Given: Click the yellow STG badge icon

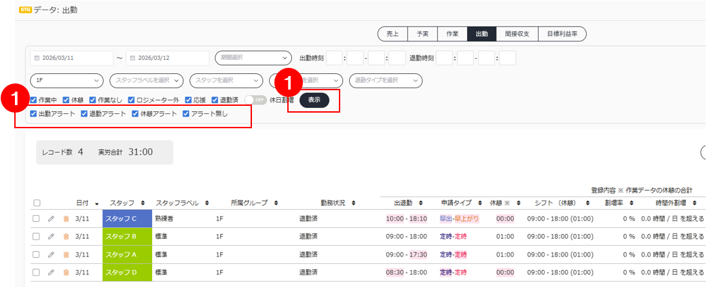Looking at the screenshot, I should 25,10.
